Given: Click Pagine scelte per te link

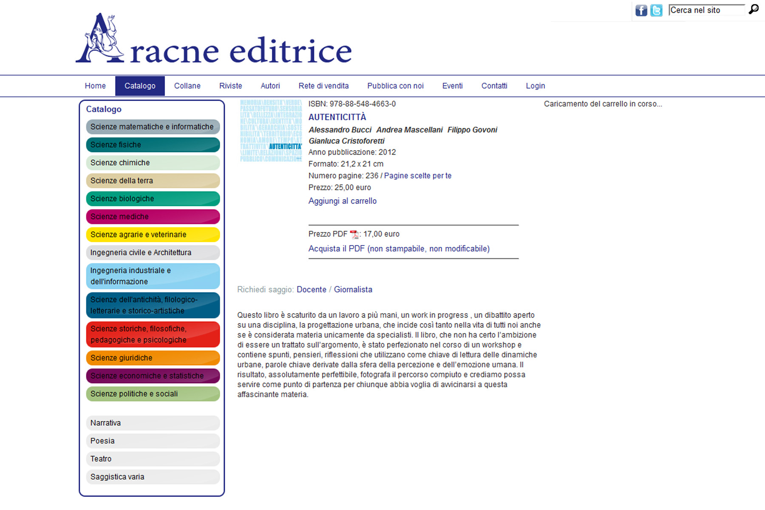Looking at the screenshot, I should click(x=418, y=176).
